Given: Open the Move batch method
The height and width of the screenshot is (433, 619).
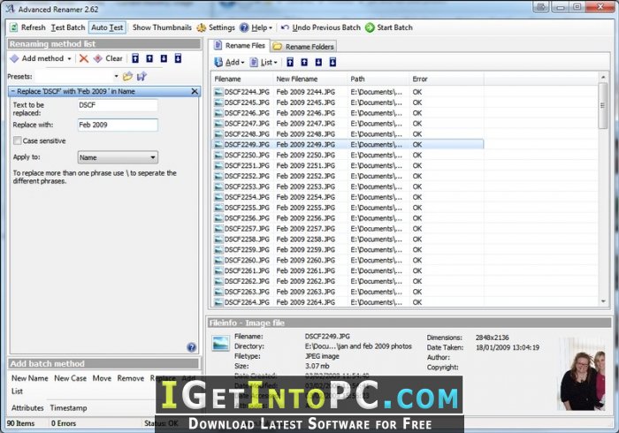Looking at the screenshot, I should coord(102,378).
